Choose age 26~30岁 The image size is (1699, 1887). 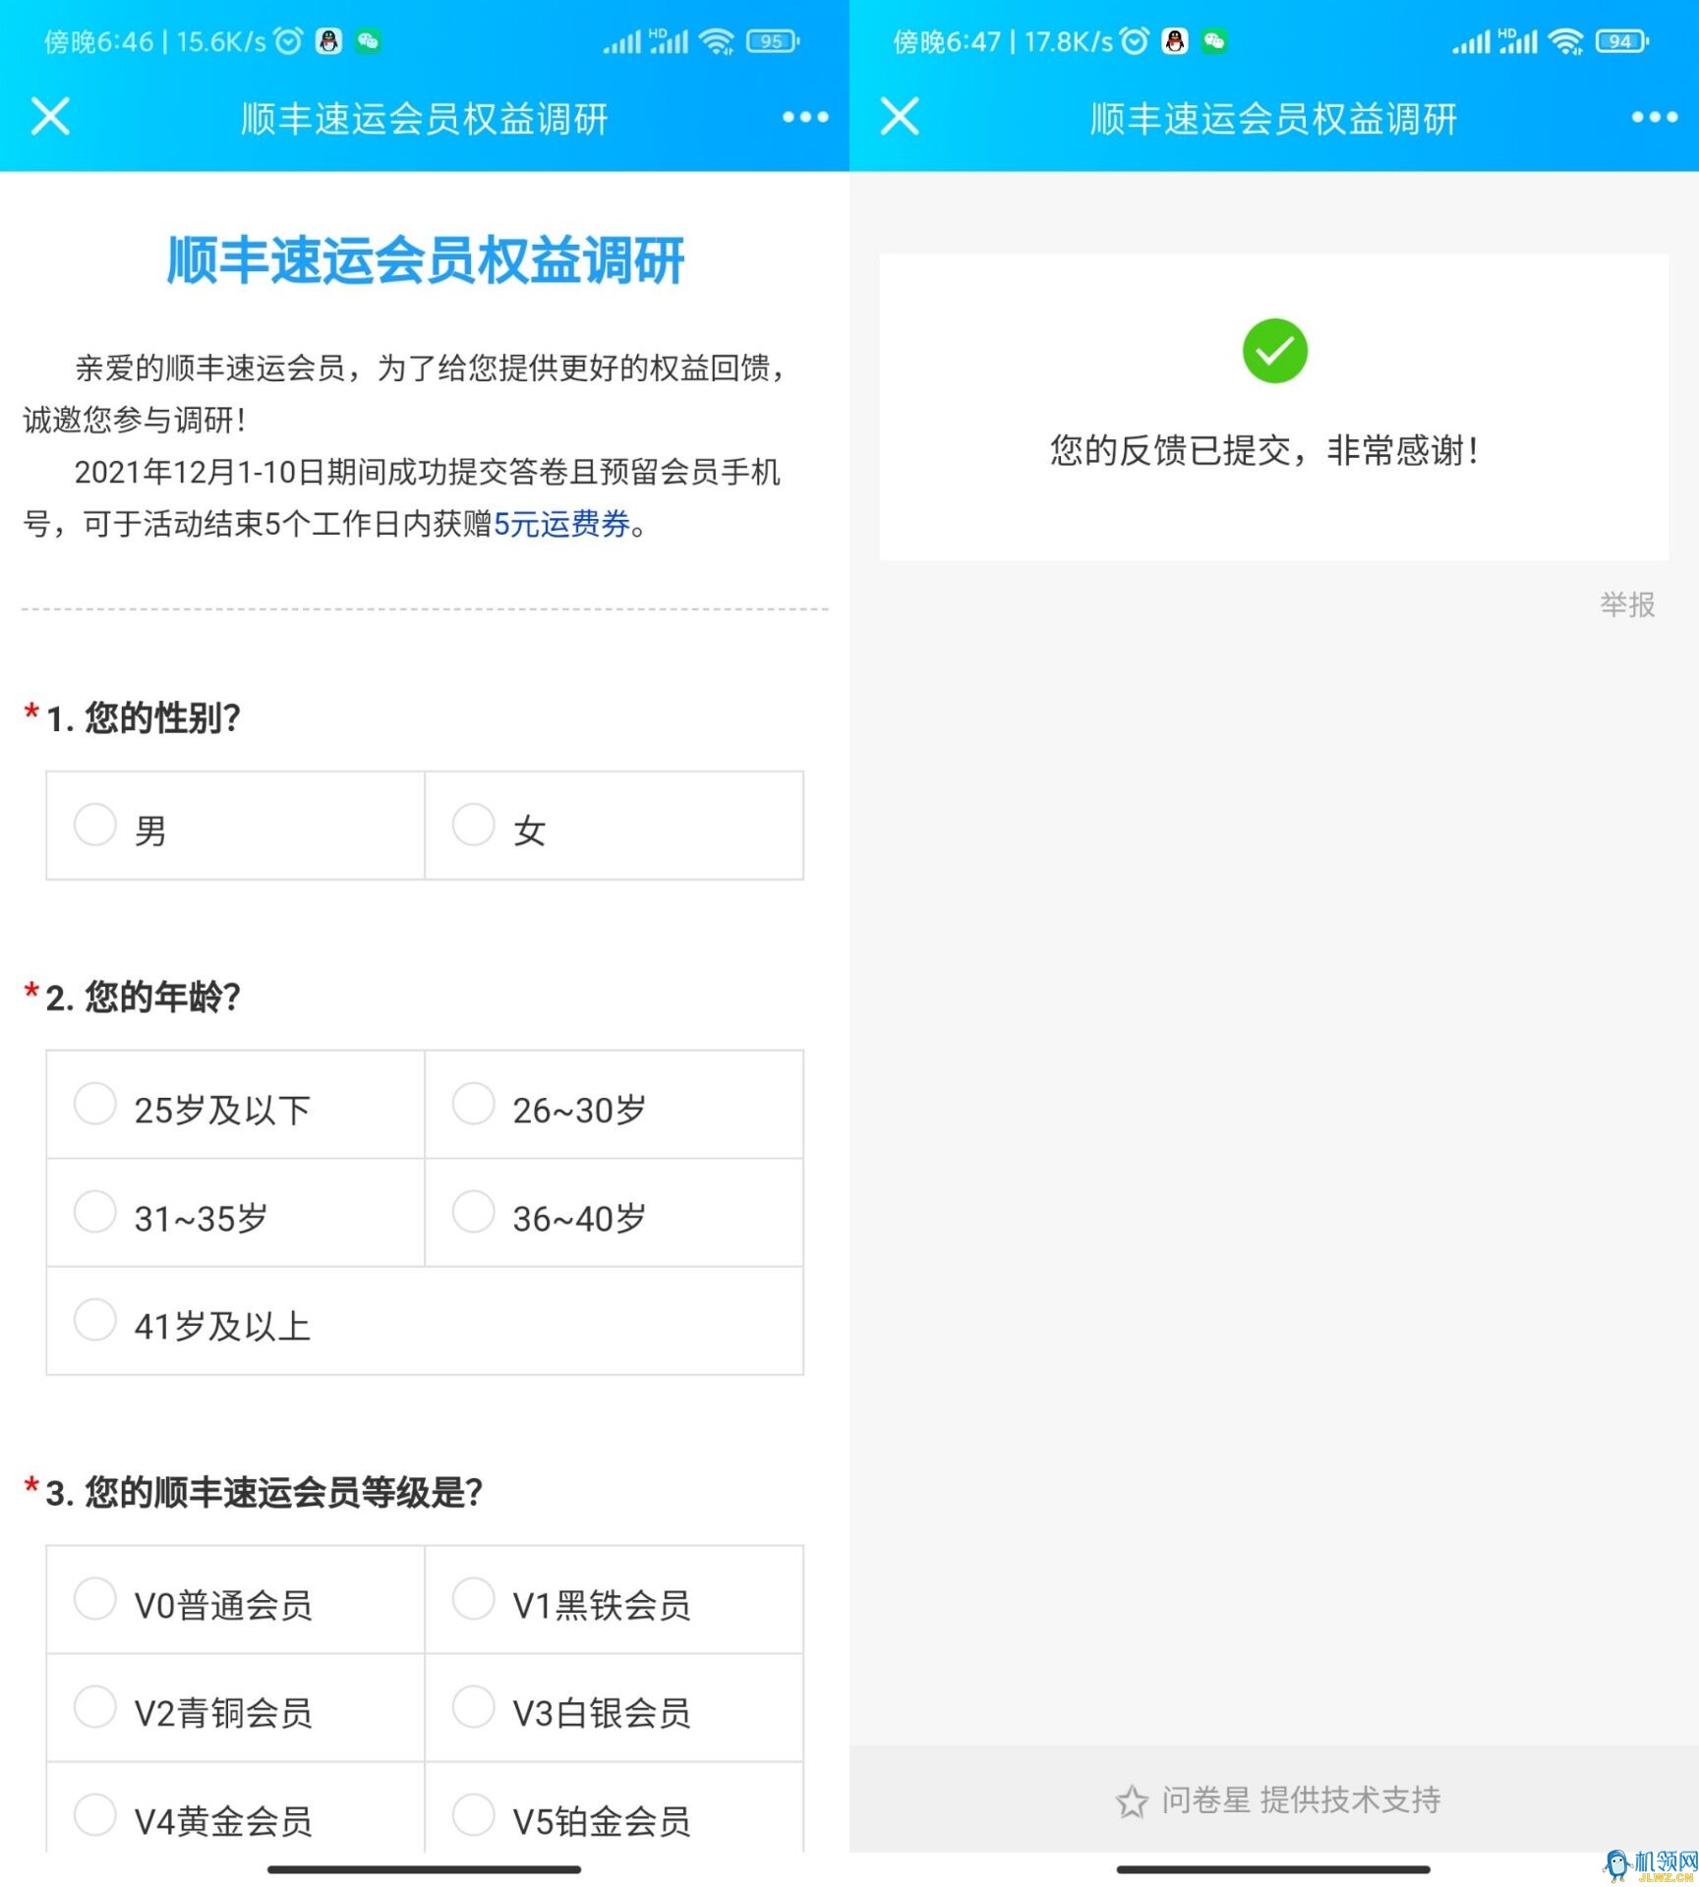(x=615, y=1105)
